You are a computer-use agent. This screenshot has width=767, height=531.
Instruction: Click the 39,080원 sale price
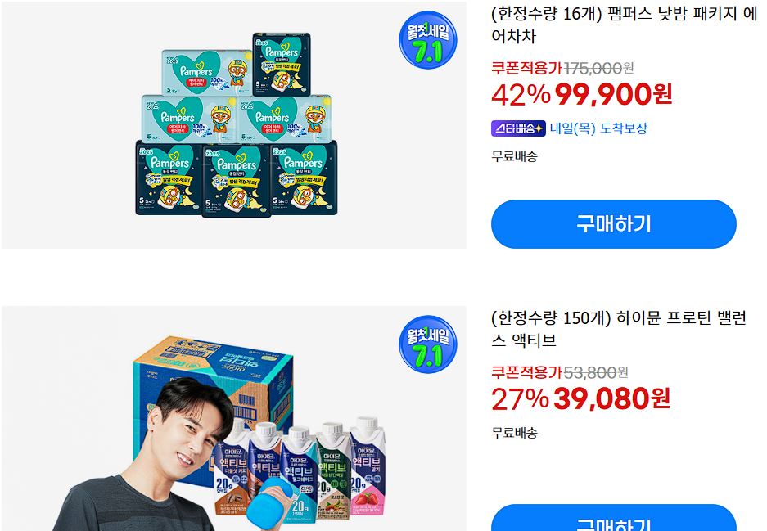tap(612, 398)
